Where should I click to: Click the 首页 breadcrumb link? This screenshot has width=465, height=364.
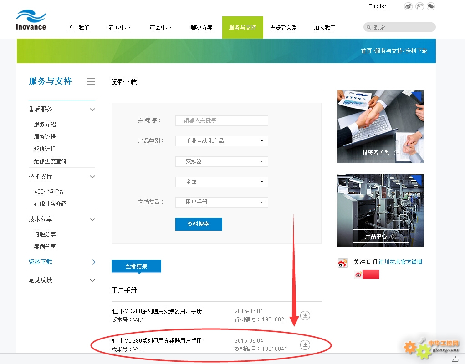tap(366, 51)
